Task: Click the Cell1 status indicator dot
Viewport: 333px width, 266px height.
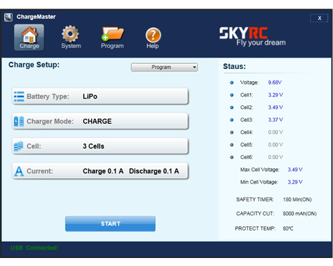Action: pyautogui.click(x=232, y=95)
